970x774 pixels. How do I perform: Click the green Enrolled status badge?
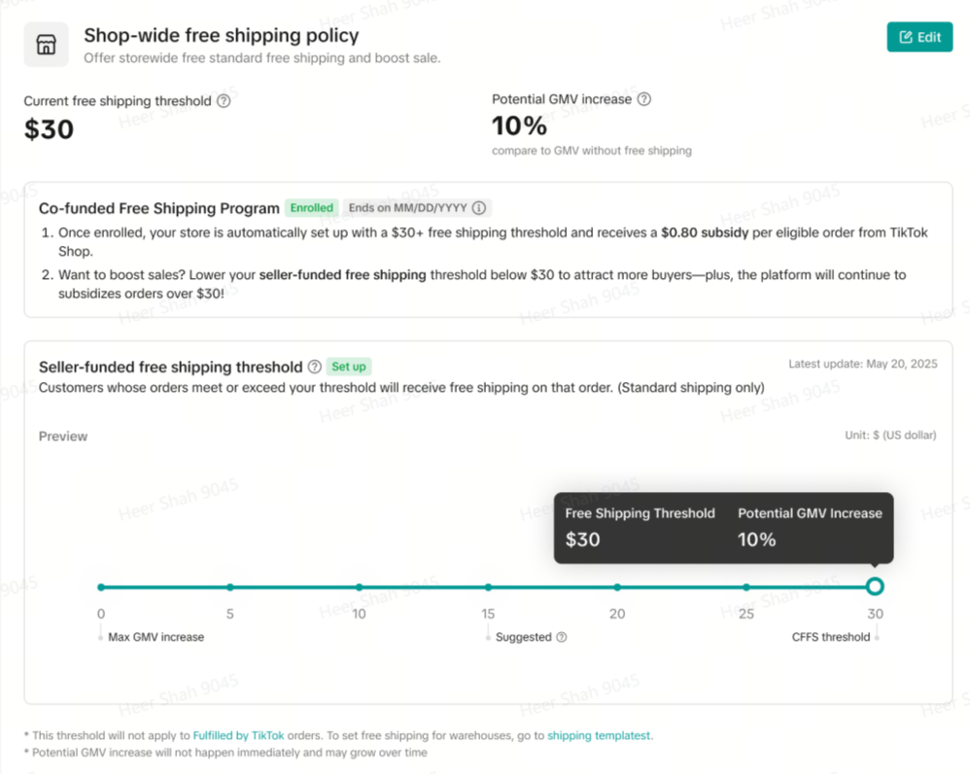coord(311,208)
